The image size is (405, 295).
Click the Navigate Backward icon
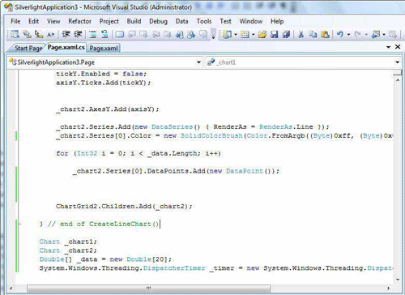point(376,35)
